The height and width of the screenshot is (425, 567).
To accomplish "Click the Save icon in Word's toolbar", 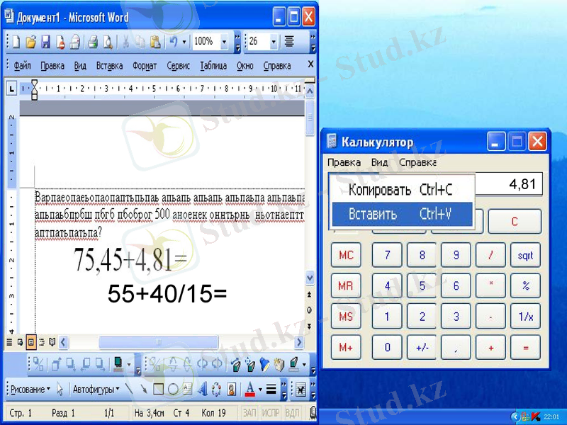I will [44, 41].
